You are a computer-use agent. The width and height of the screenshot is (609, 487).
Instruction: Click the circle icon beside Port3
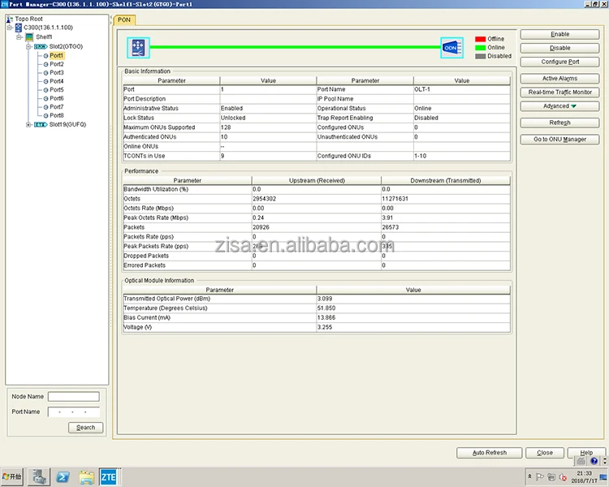click(45, 73)
